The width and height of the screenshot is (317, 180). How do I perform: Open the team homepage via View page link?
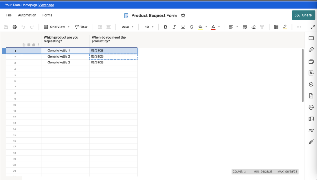point(46,5)
